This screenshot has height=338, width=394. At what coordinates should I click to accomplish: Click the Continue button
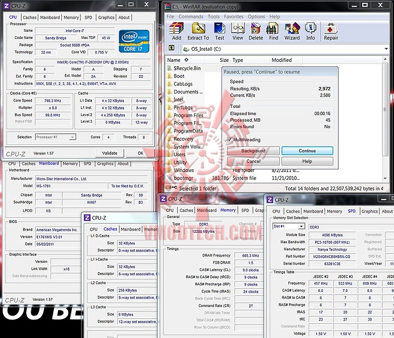[x=308, y=151]
